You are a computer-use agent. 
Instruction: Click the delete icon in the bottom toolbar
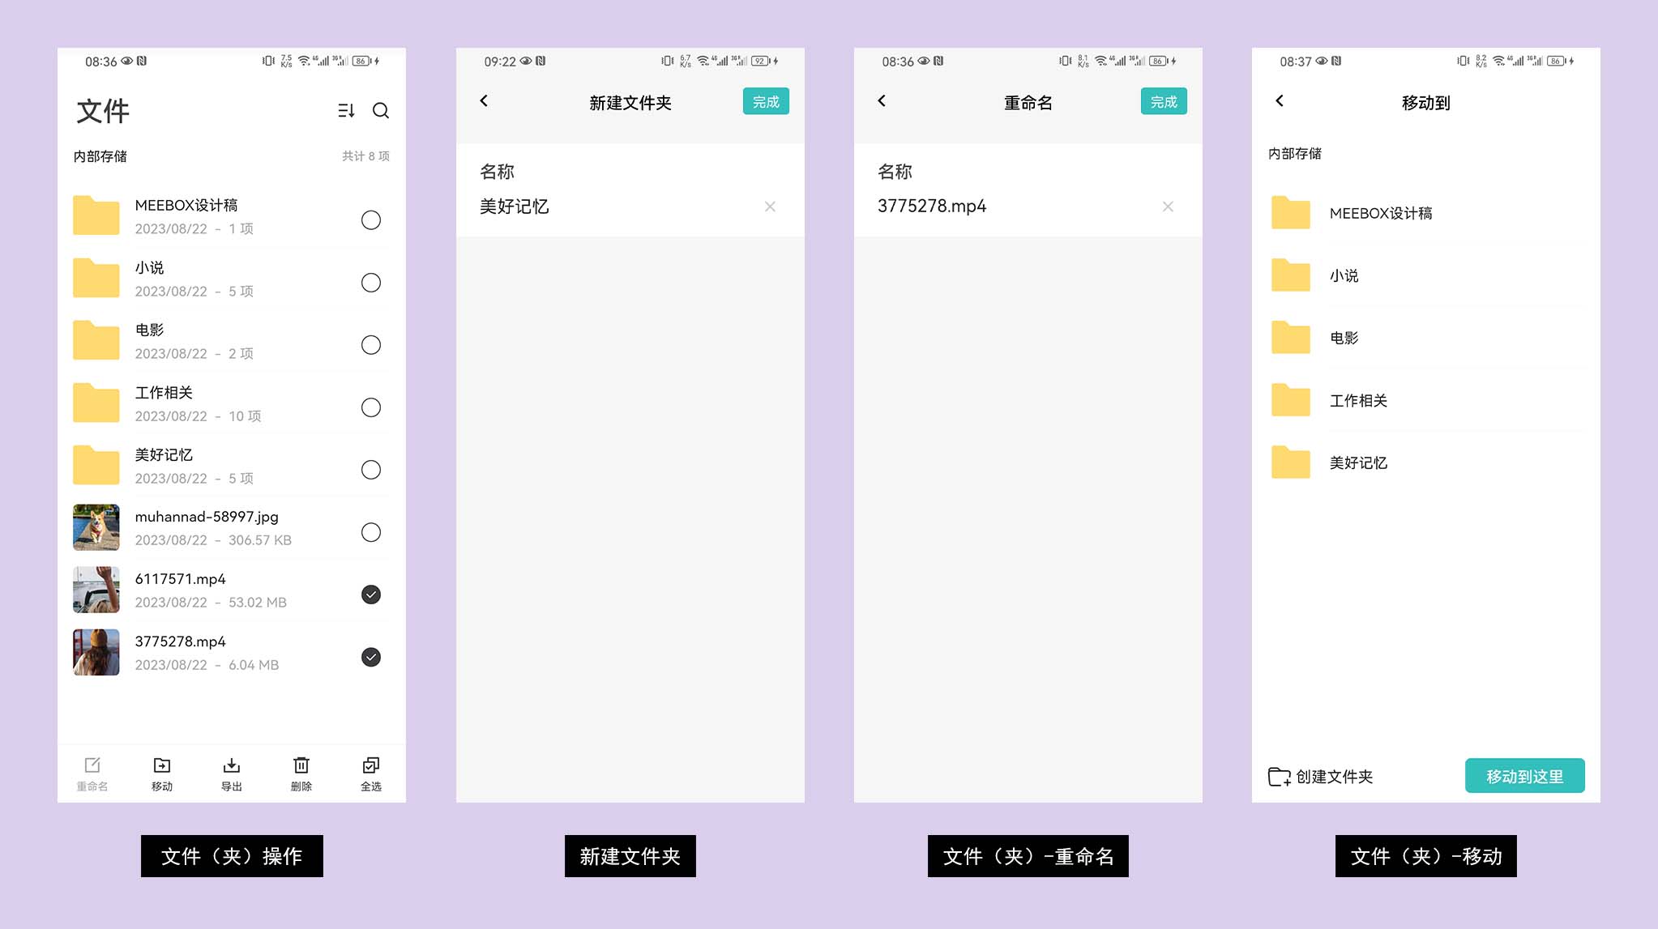301,772
